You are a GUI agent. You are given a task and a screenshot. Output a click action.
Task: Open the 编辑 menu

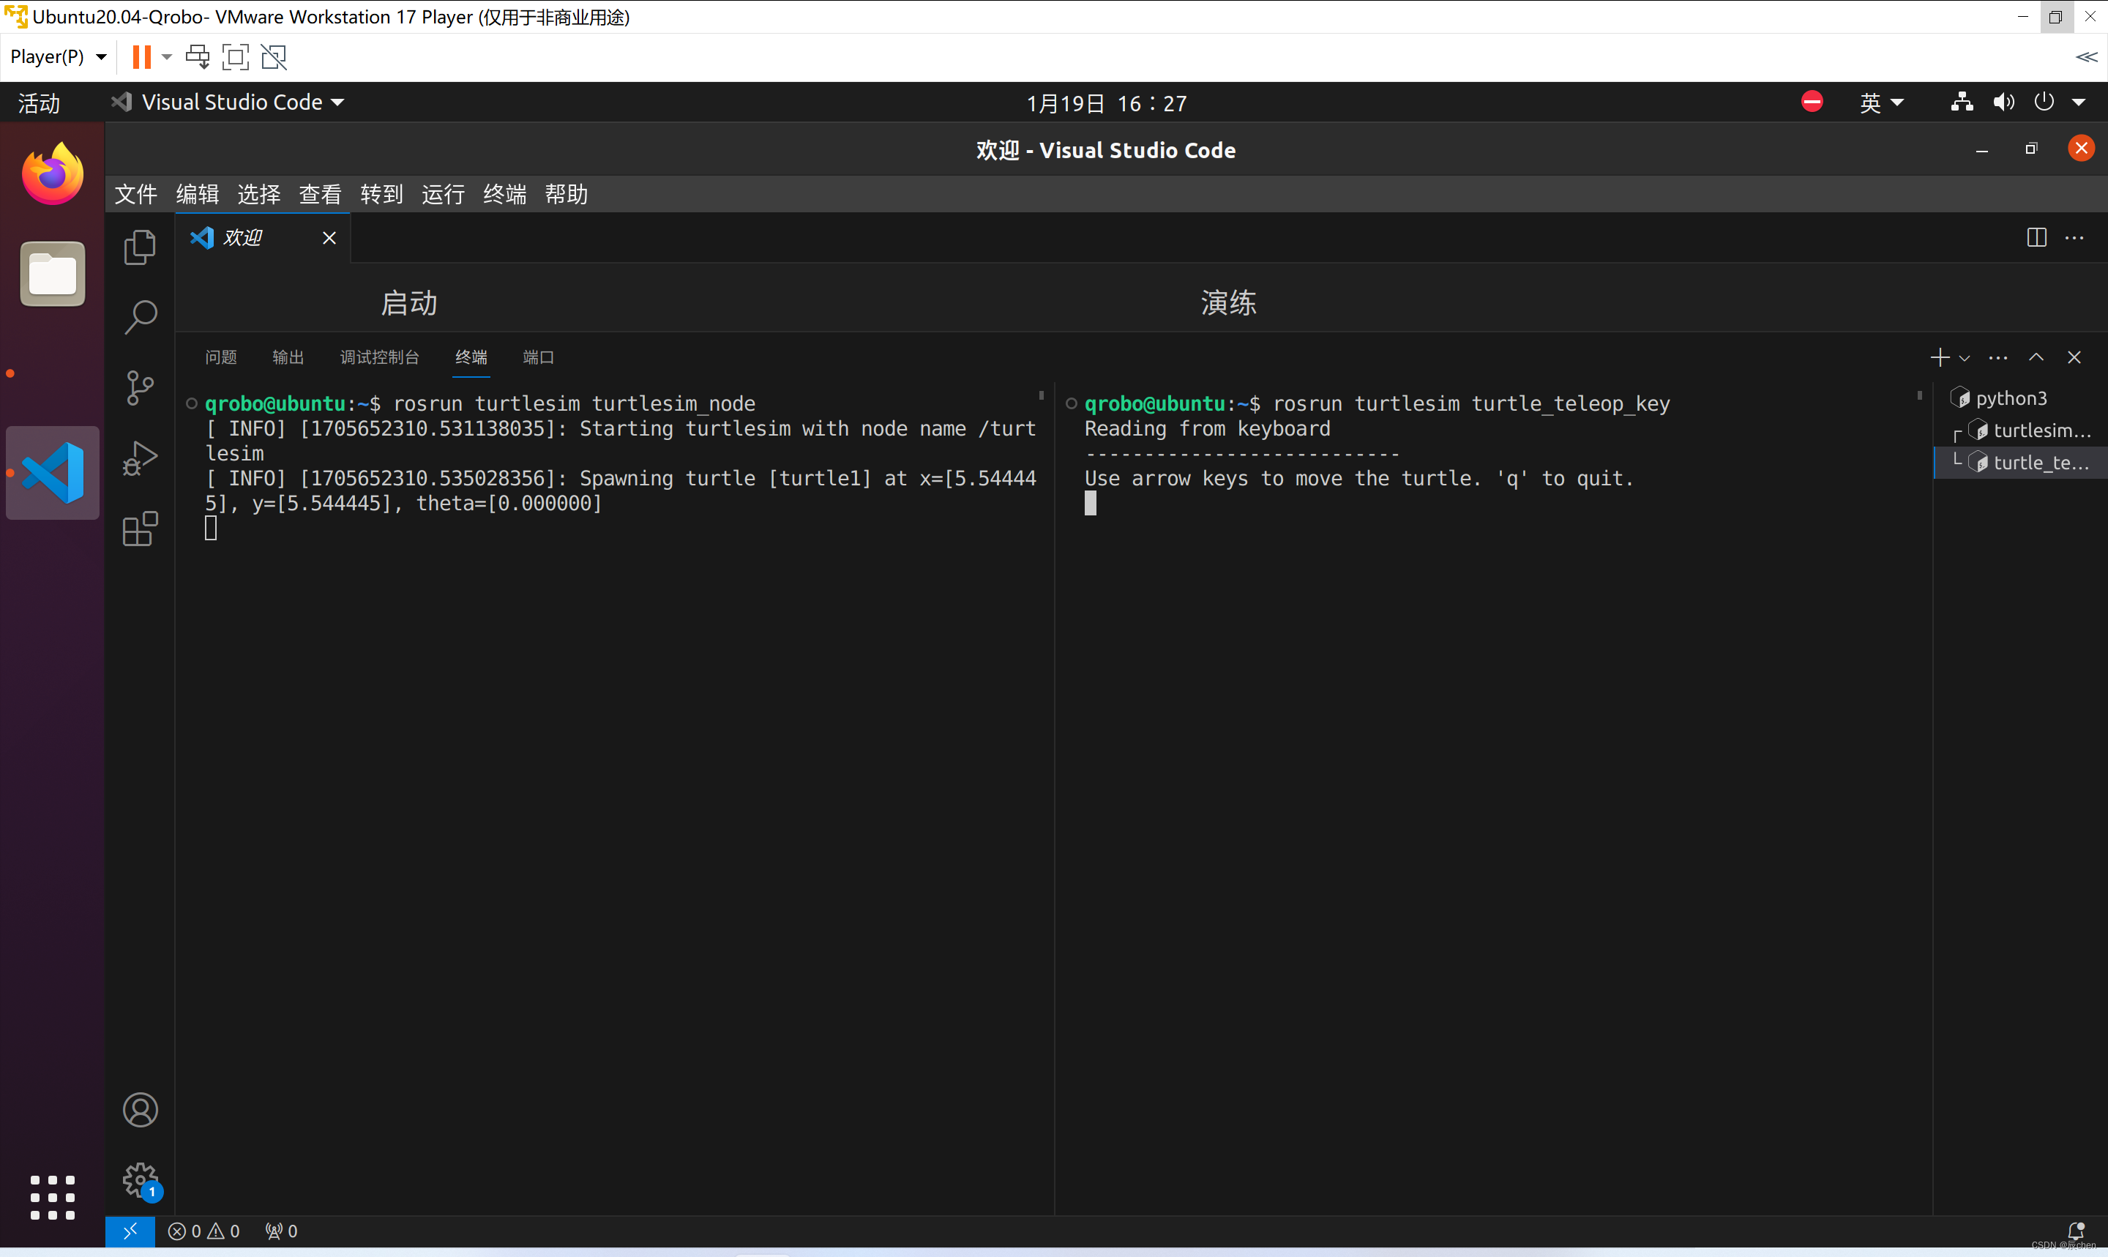pyautogui.click(x=197, y=195)
